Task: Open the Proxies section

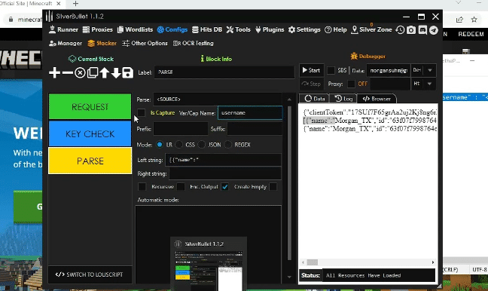Action: [x=98, y=29]
